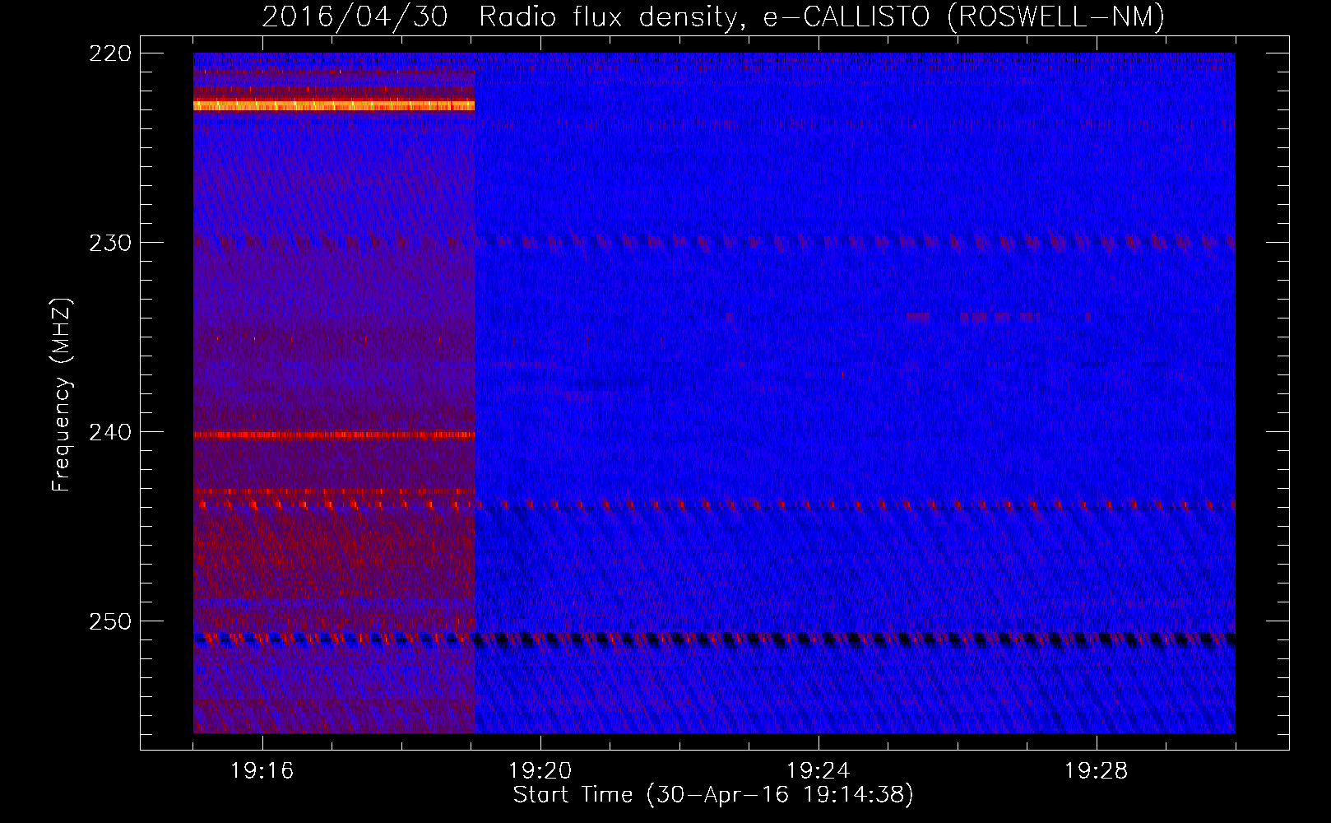The height and width of the screenshot is (823, 1331).
Task: Click the 19:20 time tick label
Action: pos(540,770)
